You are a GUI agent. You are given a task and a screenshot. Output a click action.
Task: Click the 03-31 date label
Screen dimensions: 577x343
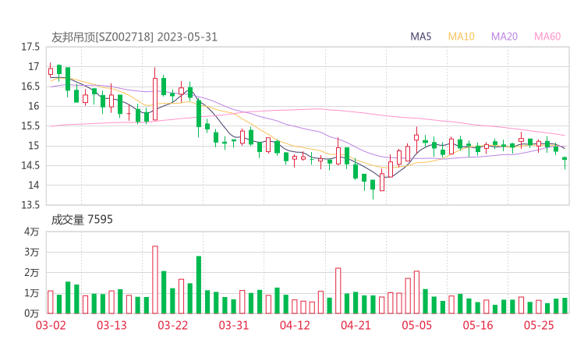click(x=234, y=325)
